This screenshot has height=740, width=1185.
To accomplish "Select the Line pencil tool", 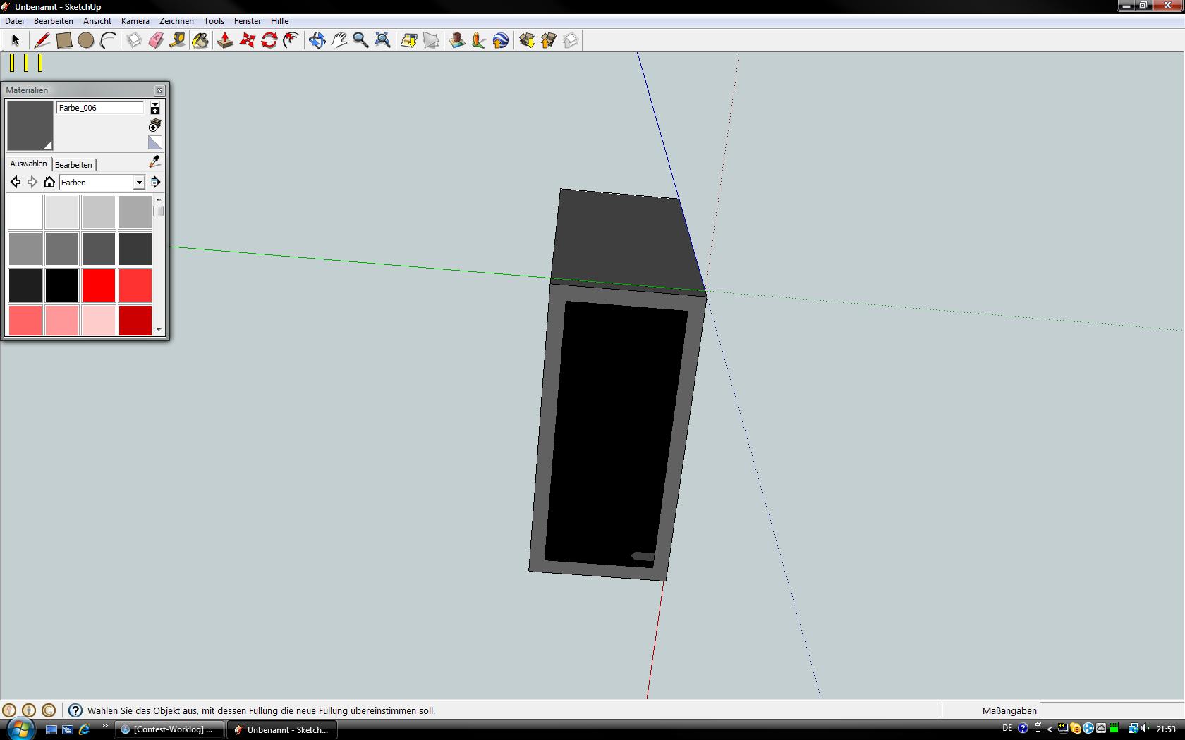I will pyautogui.click(x=42, y=40).
